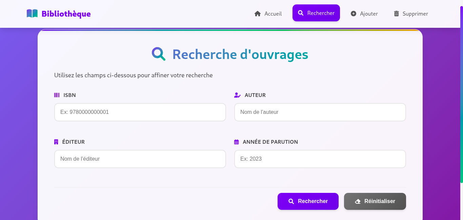Click the ISBN input field
This screenshot has width=463, height=220.
[x=140, y=112]
